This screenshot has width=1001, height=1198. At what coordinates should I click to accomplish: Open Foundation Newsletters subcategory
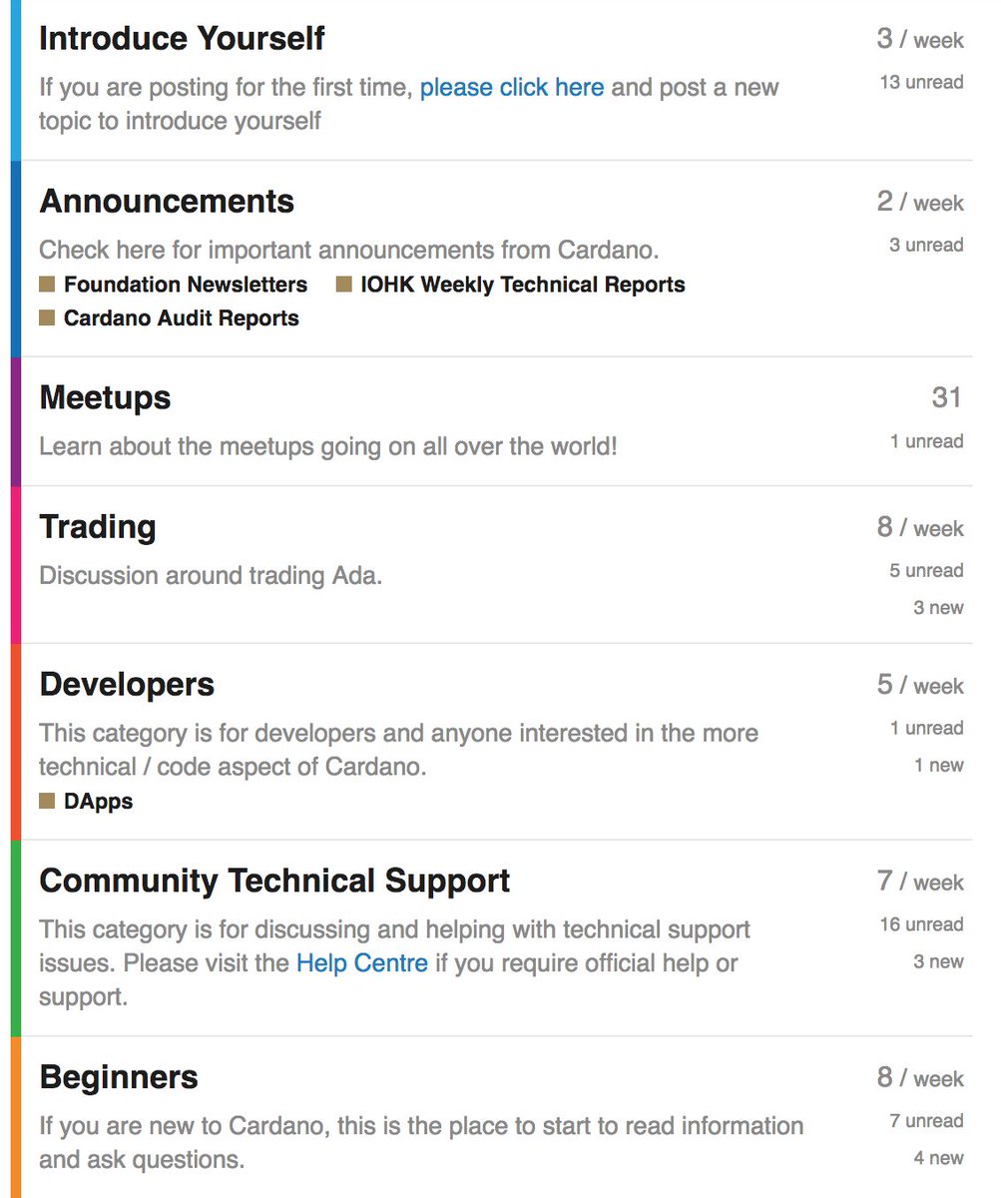(x=186, y=285)
